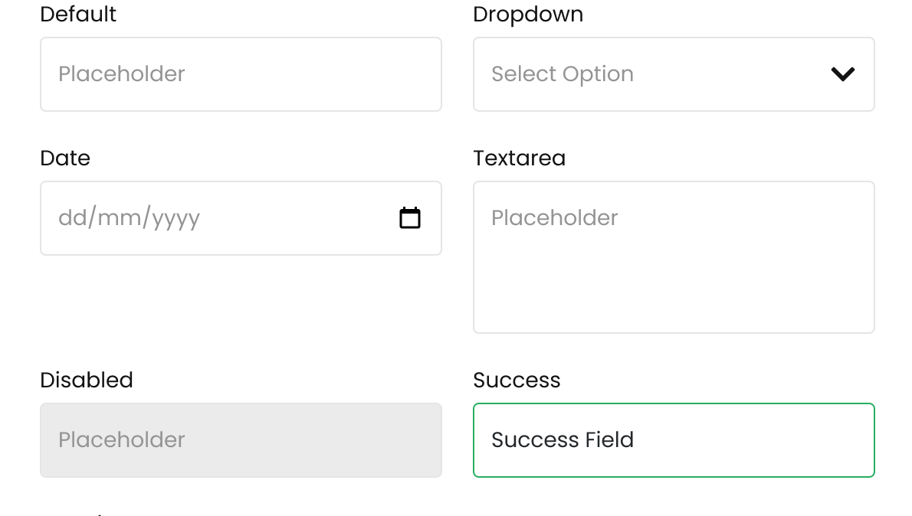This screenshot has width=912, height=516.
Task: Click the Disabled field label
Action: pyautogui.click(x=87, y=380)
